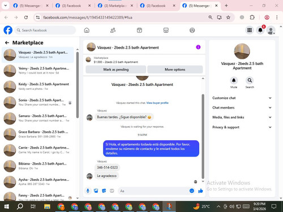Search in conversation magnifier icon
The image size is (283, 212).
coord(250,80)
